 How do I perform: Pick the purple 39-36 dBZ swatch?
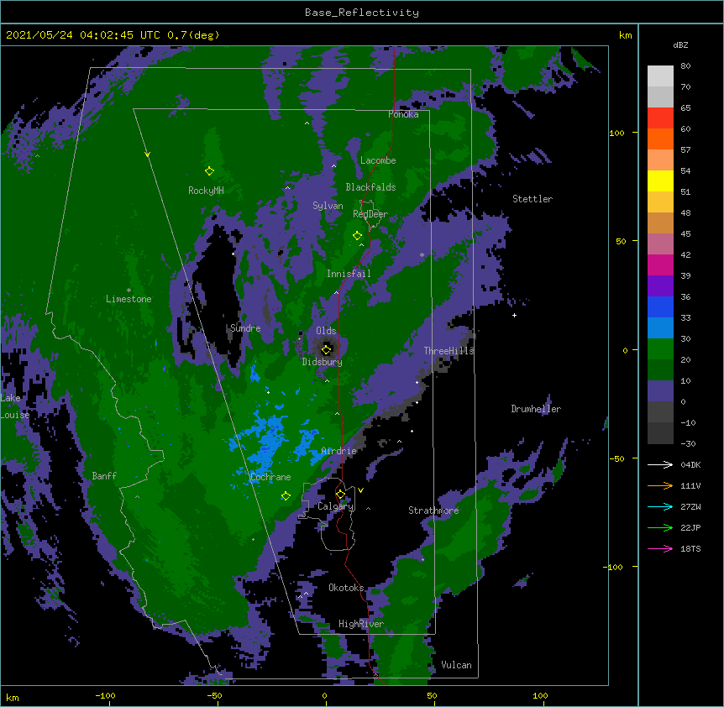(660, 285)
